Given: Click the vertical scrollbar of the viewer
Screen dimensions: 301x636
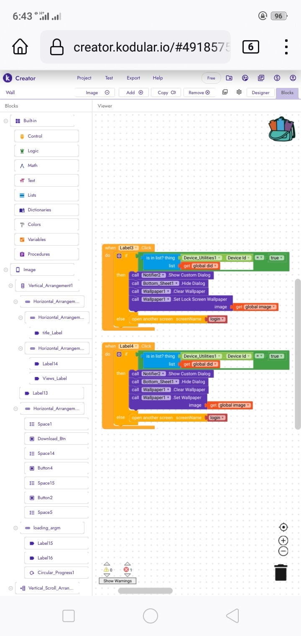Looking at the screenshot, I should (x=298, y=354).
